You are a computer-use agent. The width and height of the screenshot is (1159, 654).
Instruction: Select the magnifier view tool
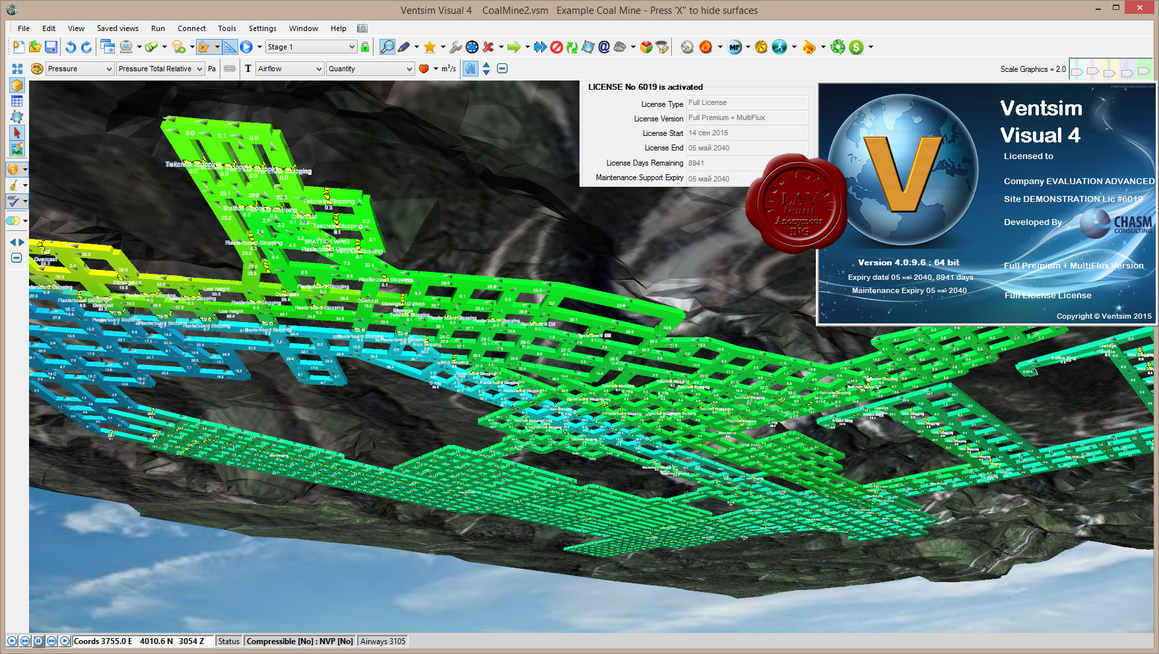click(x=387, y=47)
